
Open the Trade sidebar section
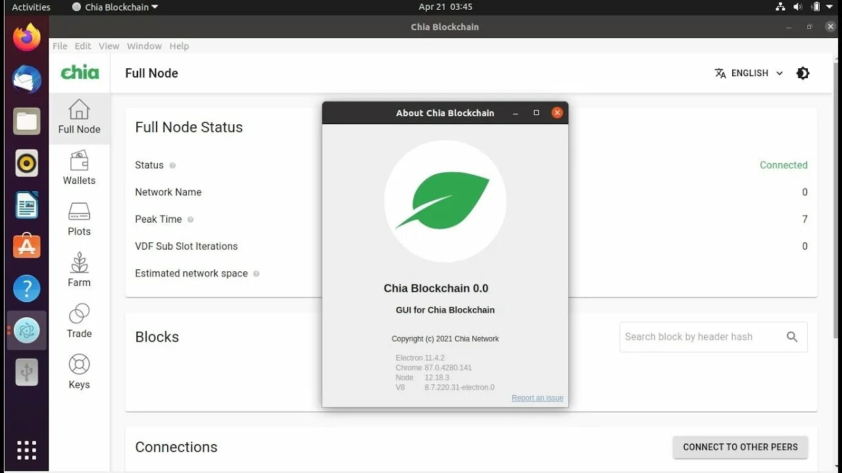[79, 321]
